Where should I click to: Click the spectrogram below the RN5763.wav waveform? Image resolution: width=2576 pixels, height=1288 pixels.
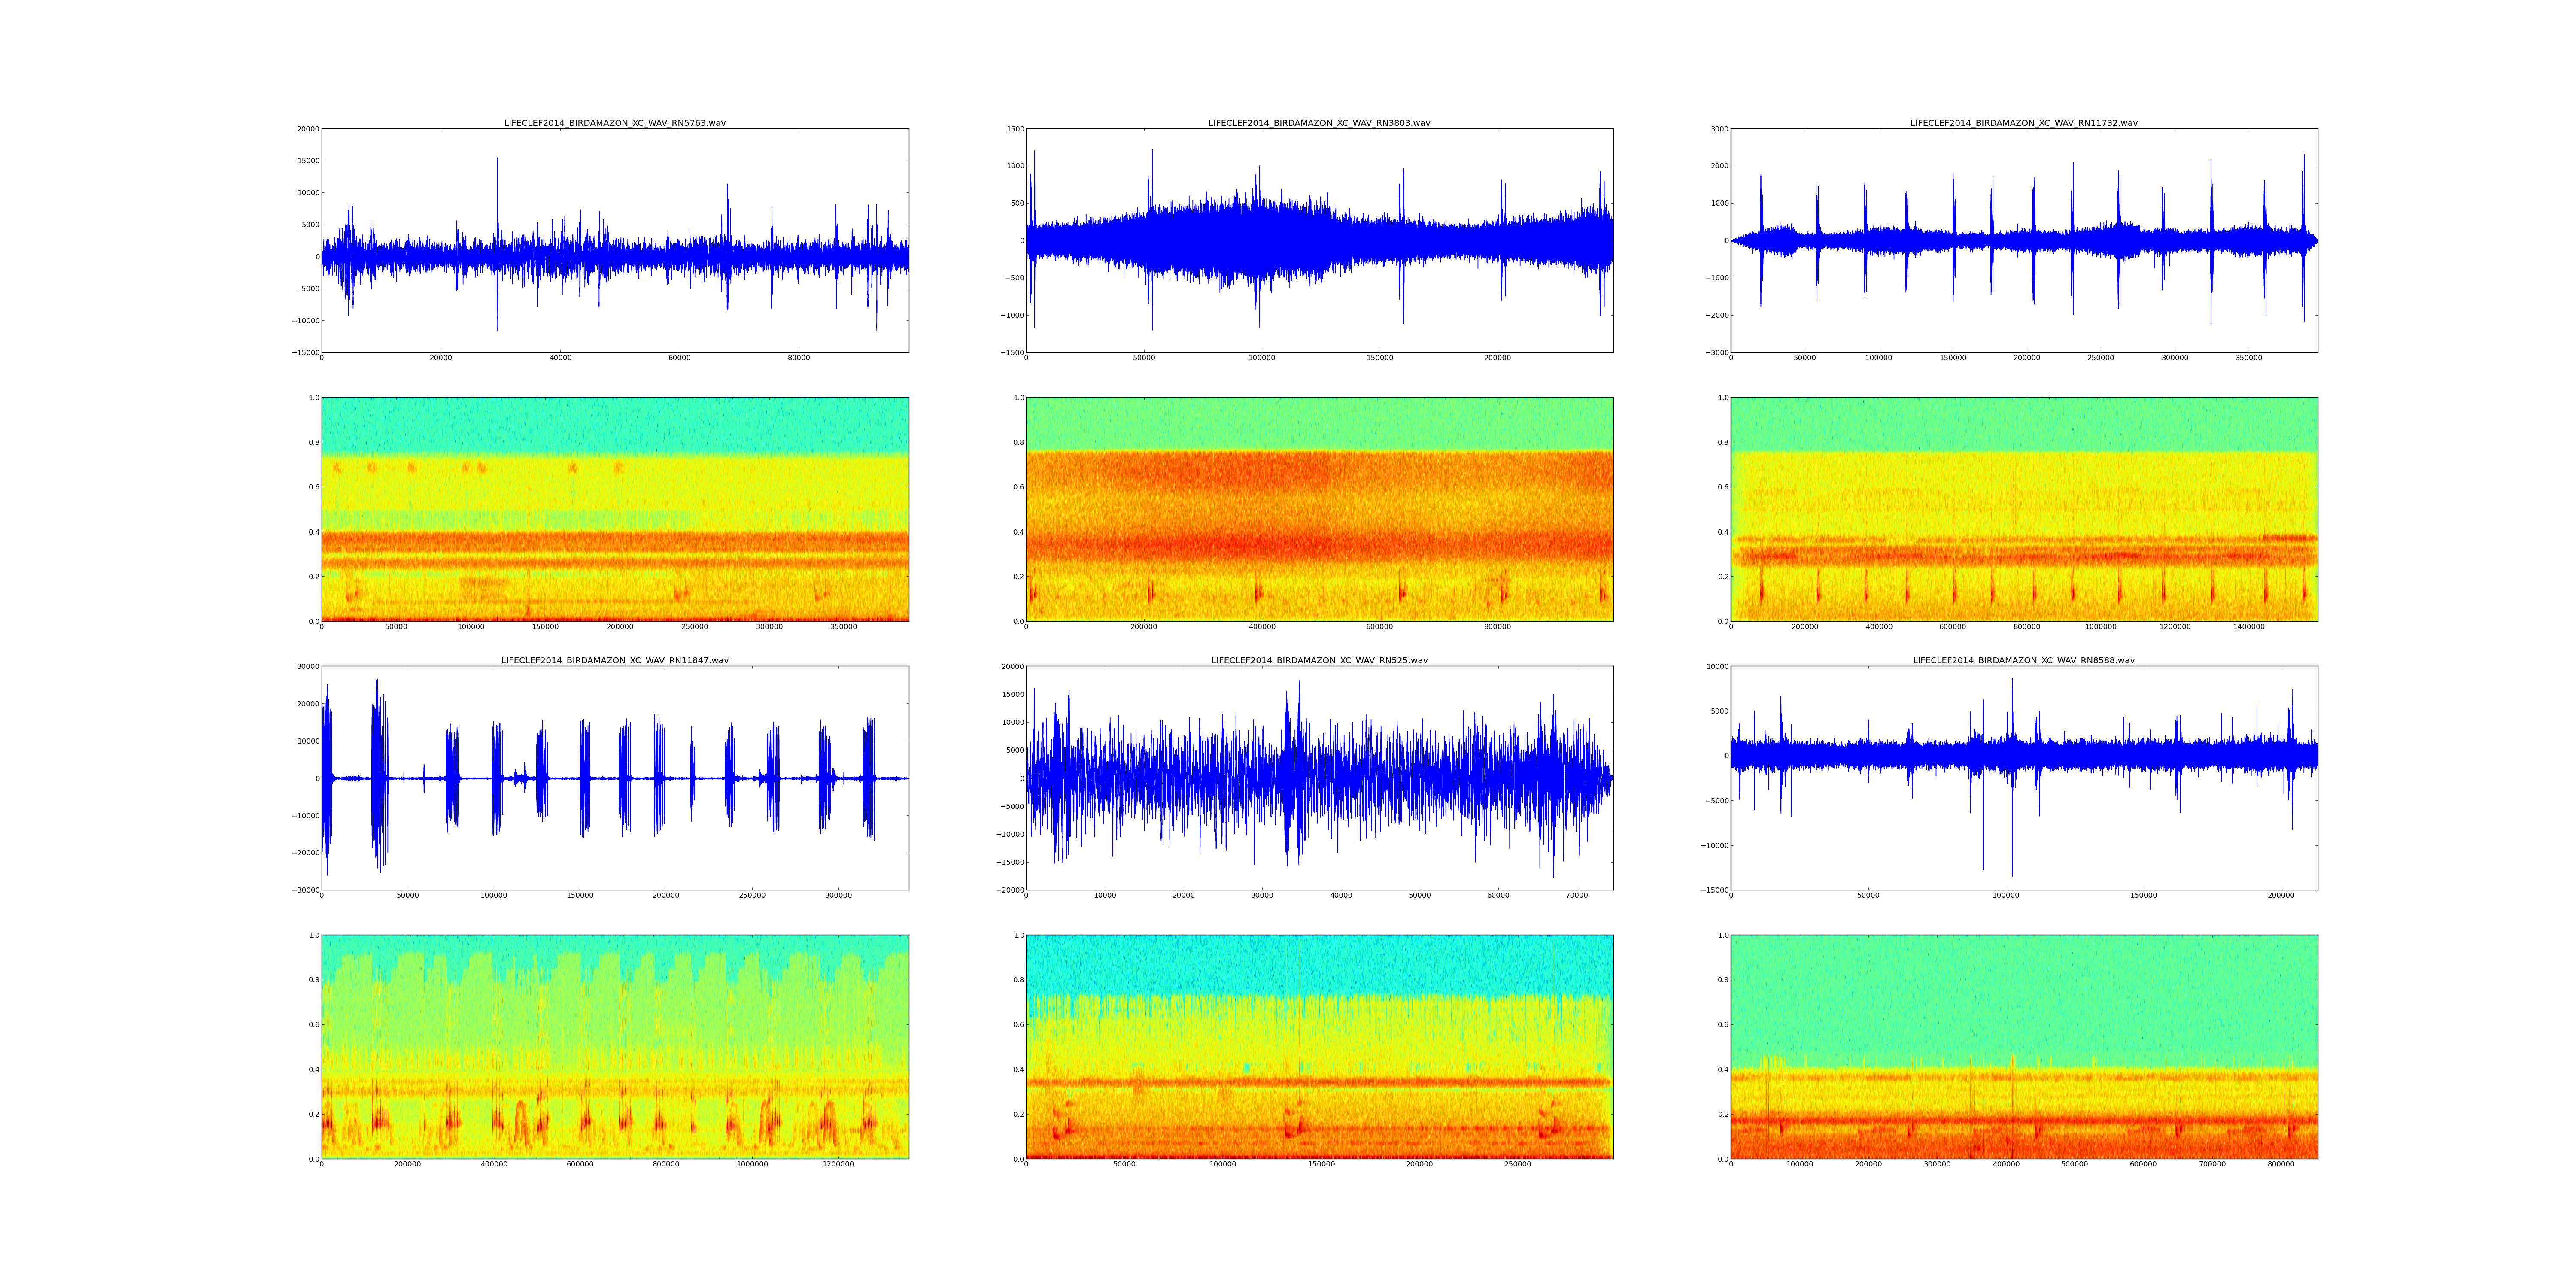(x=614, y=509)
